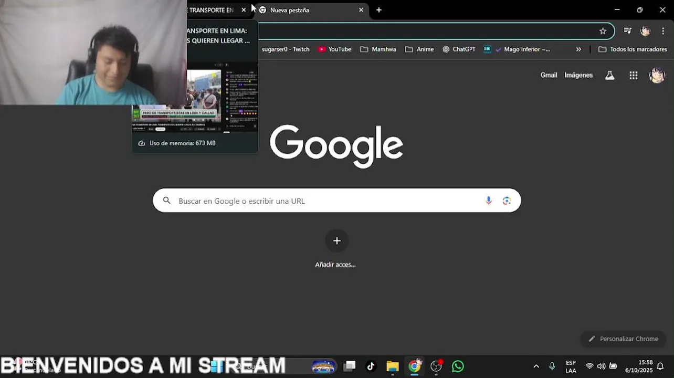Open Task View in the taskbar
This screenshot has height=378, width=674.
click(x=350, y=366)
